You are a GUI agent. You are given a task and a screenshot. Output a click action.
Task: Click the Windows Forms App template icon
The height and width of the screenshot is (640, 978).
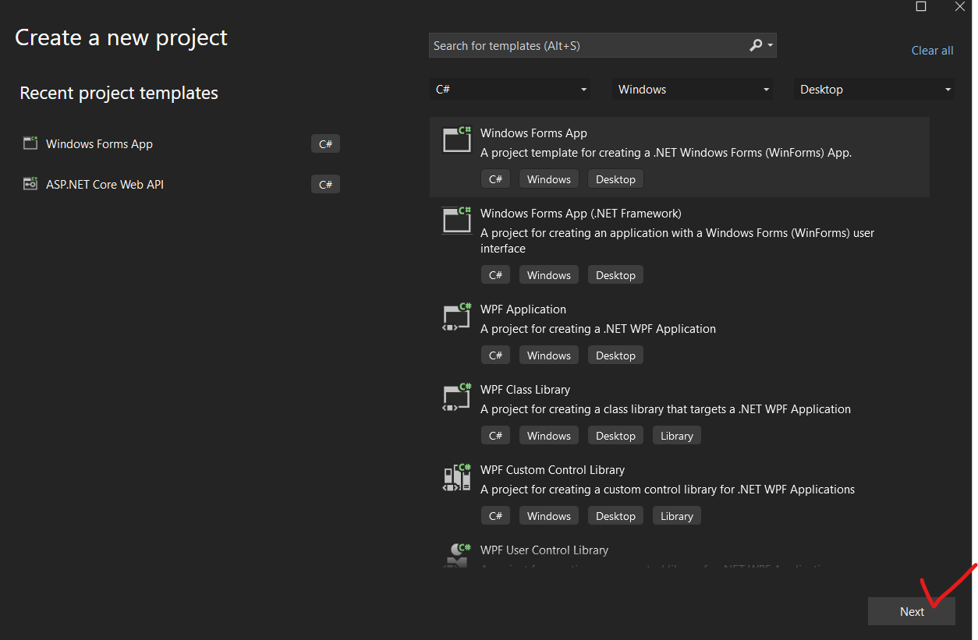click(x=457, y=139)
